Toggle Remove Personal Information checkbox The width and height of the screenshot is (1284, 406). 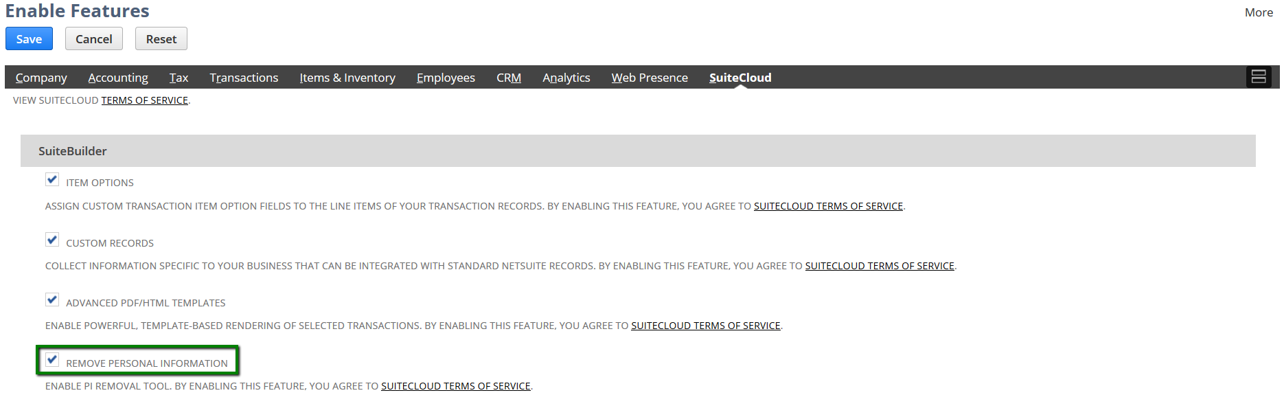[x=52, y=360]
